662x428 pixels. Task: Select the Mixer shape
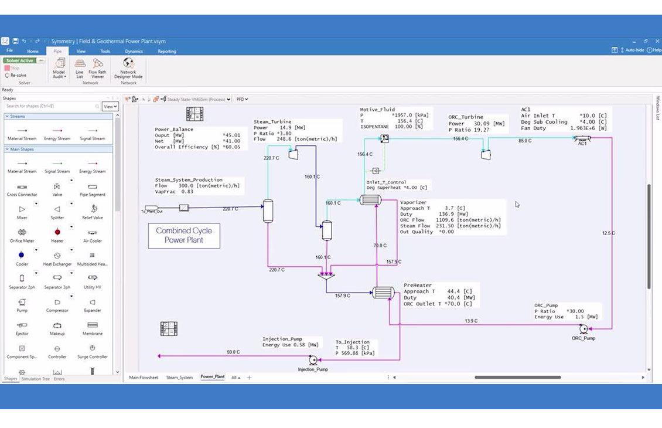click(22, 212)
